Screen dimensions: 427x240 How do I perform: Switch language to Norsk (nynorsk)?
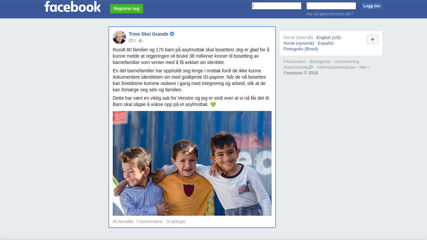pos(299,43)
